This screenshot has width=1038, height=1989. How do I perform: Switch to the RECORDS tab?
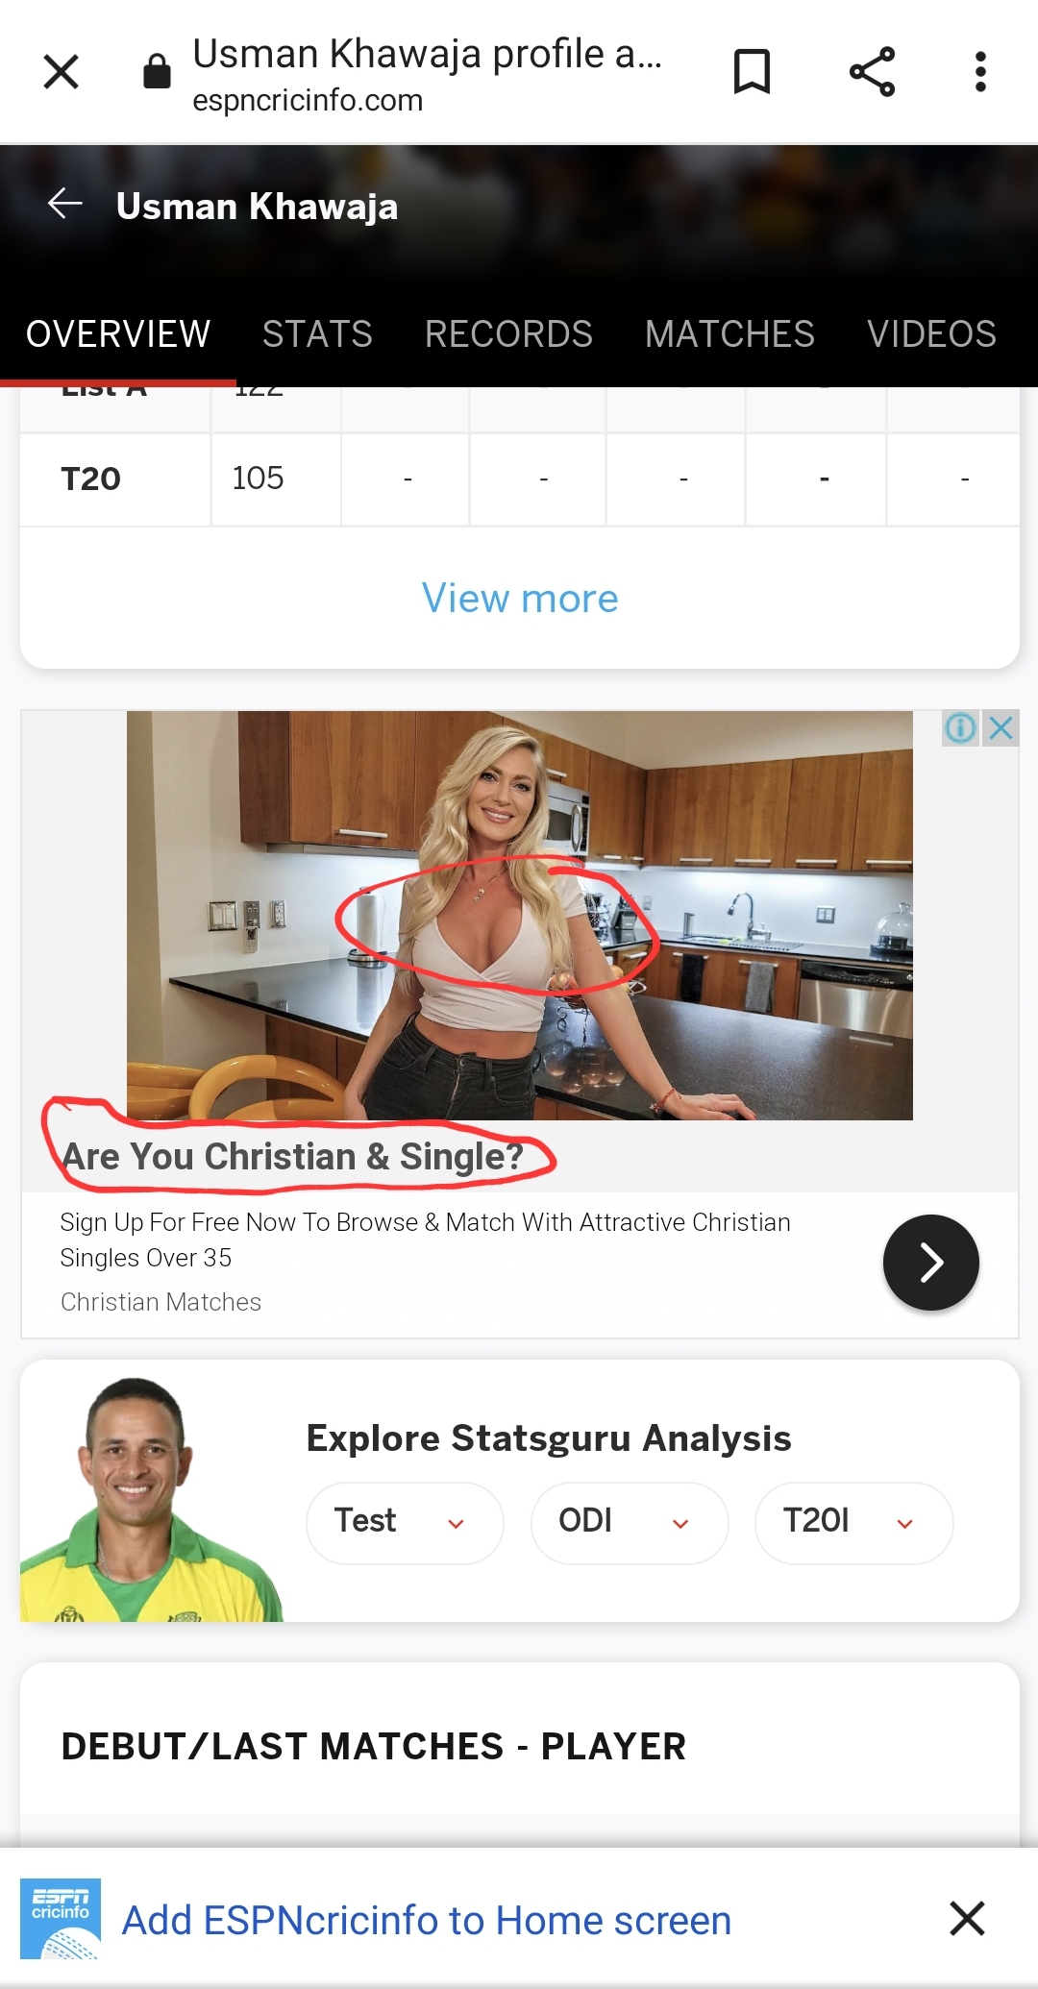point(508,334)
